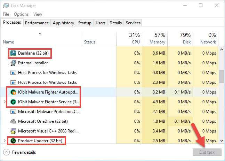This screenshot has width=225, height=161.
Task: Click icon of Host Process 2.3 MB row
Action: coord(13,82)
